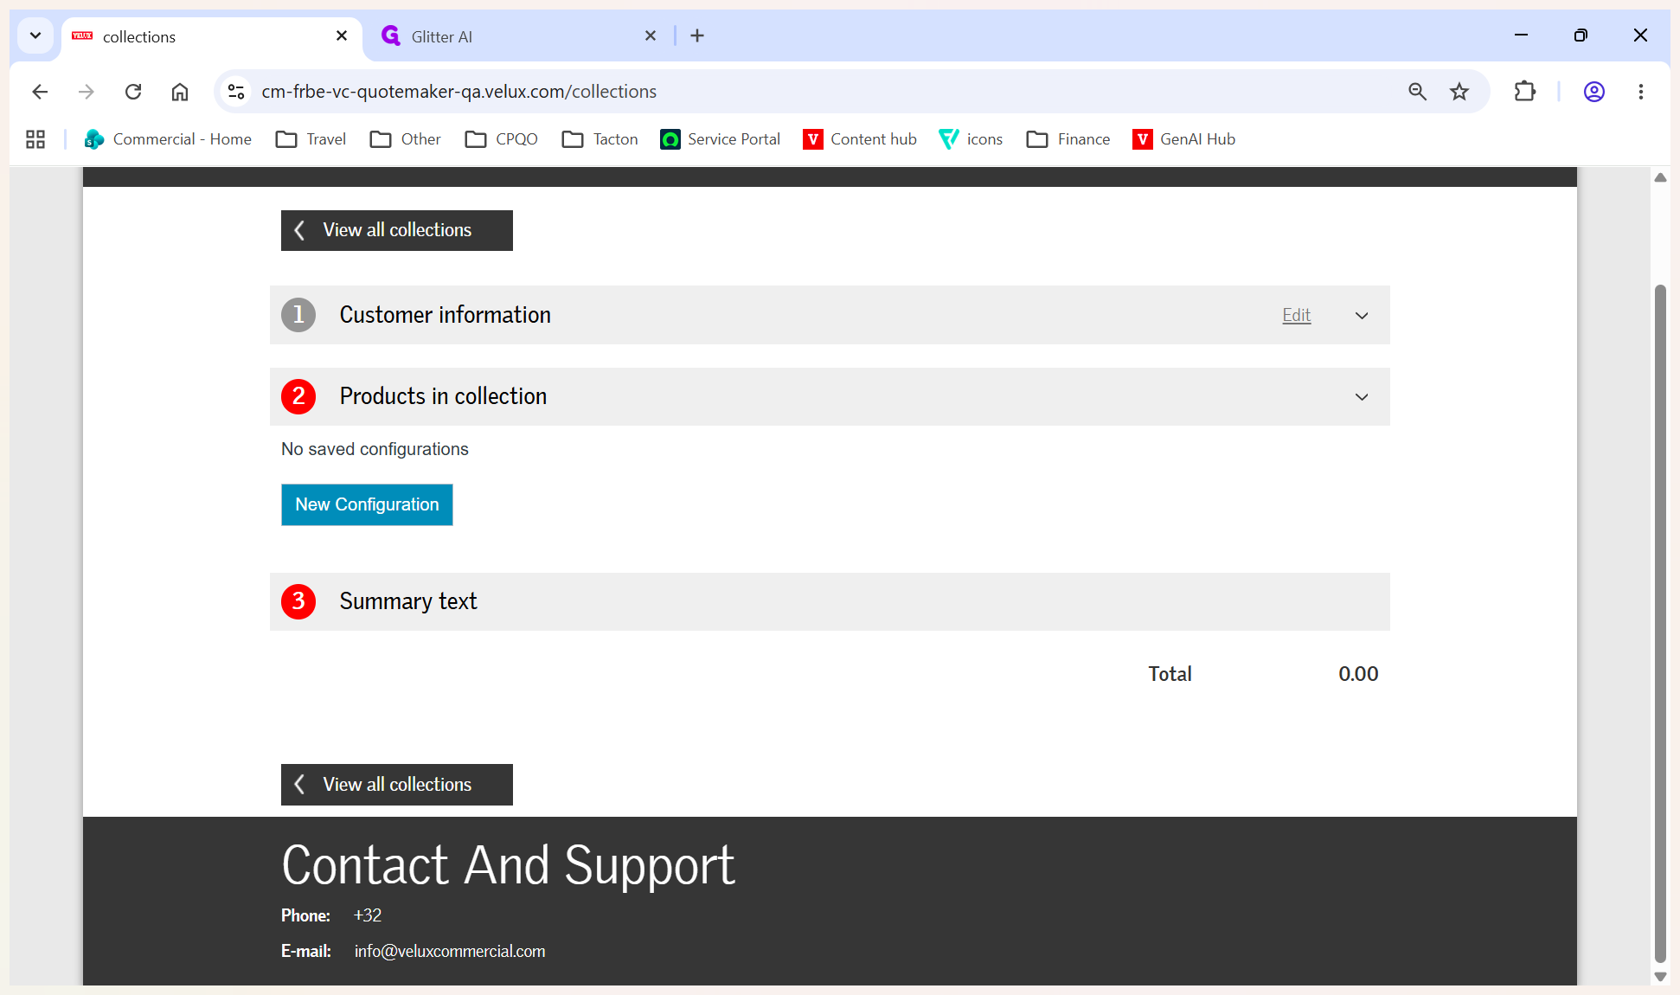Click the Products in collection header
1680x995 pixels.
point(830,396)
